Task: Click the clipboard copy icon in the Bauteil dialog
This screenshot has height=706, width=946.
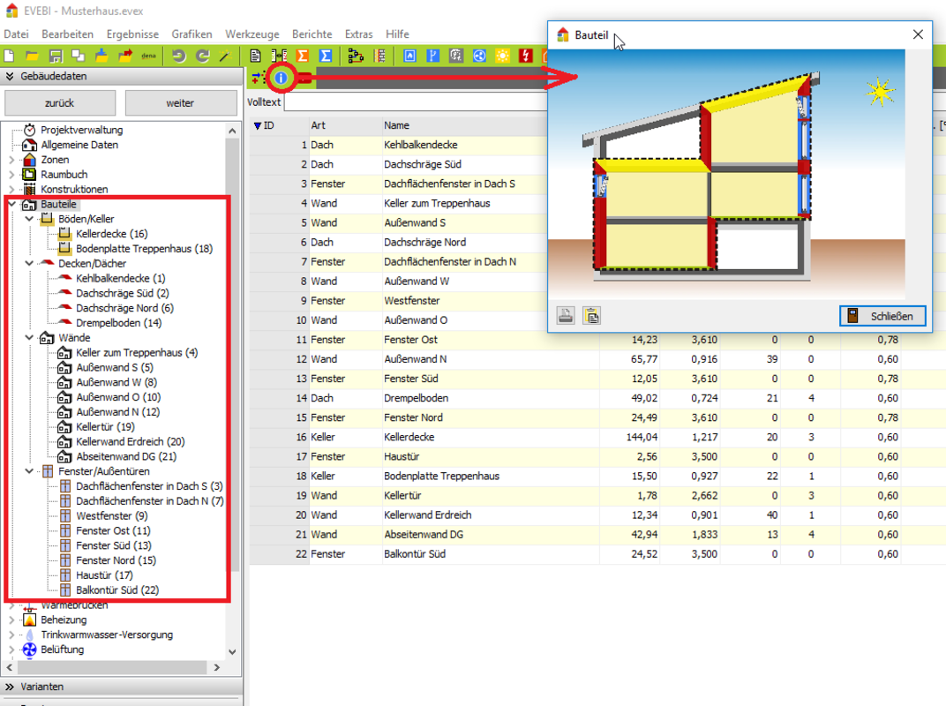Action: click(592, 315)
